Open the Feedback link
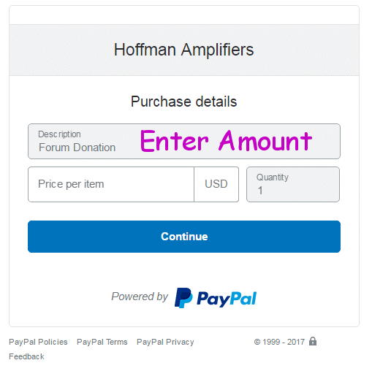This screenshot has width=372, height=371. coord(26,356)
